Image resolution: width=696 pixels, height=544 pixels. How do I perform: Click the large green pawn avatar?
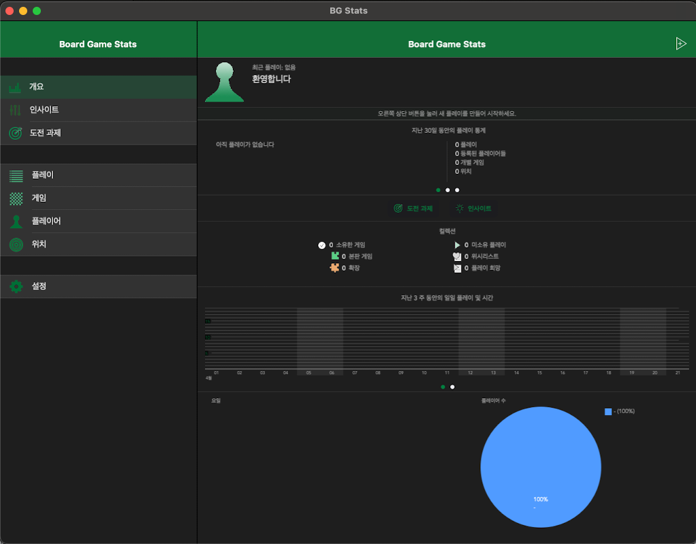click(x=224, y=82)
